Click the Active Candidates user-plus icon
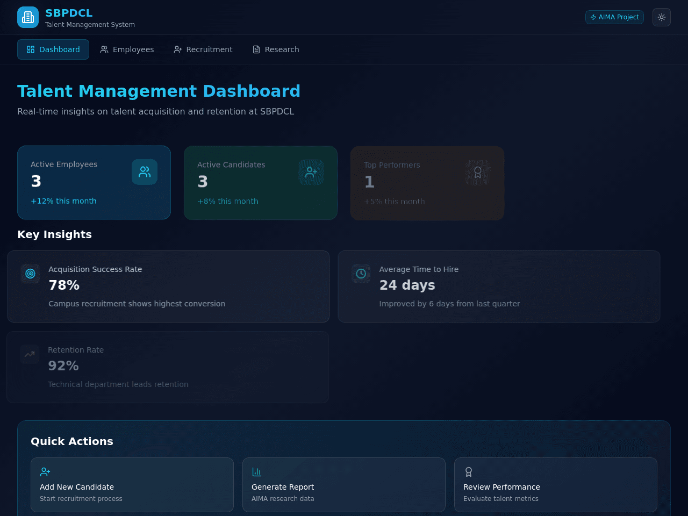Screen dimensions: 688x516 click(x=311, y=172)
